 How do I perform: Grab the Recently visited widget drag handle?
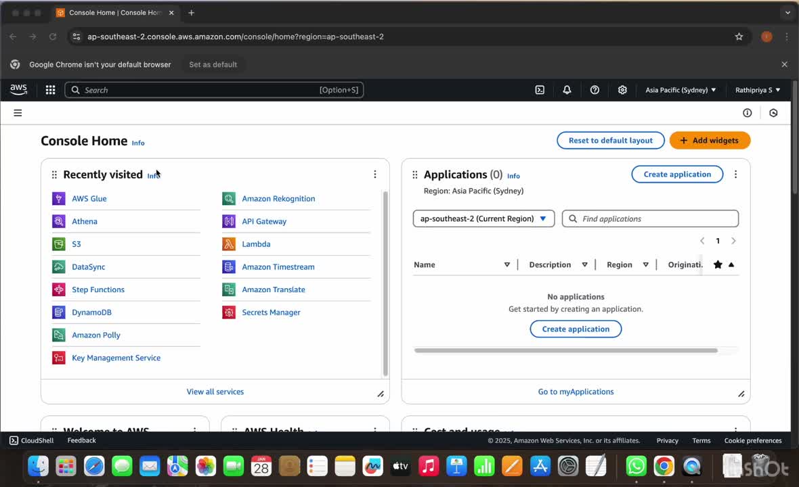tap(55, 175)
